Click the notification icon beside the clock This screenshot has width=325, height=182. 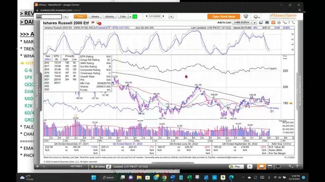[304, 177]
